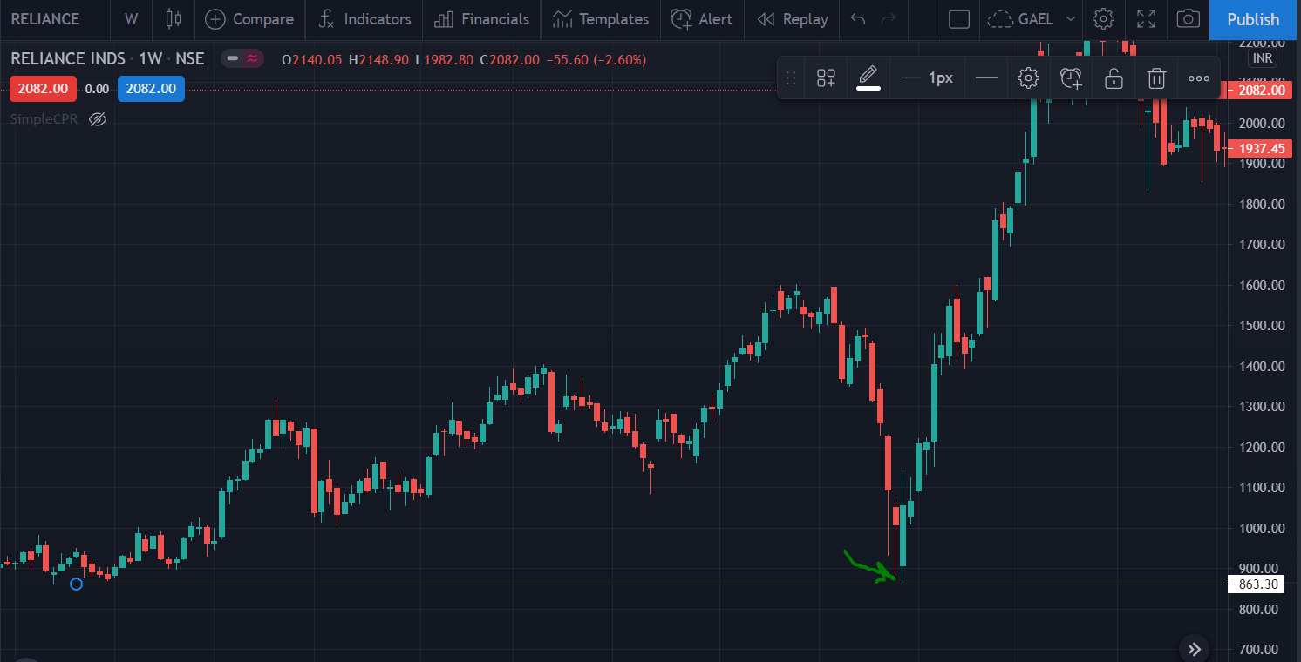Click the 1000.00 price axis label
The image size is (1301, 662).
pyautogui.click(x=1263, y=528)
